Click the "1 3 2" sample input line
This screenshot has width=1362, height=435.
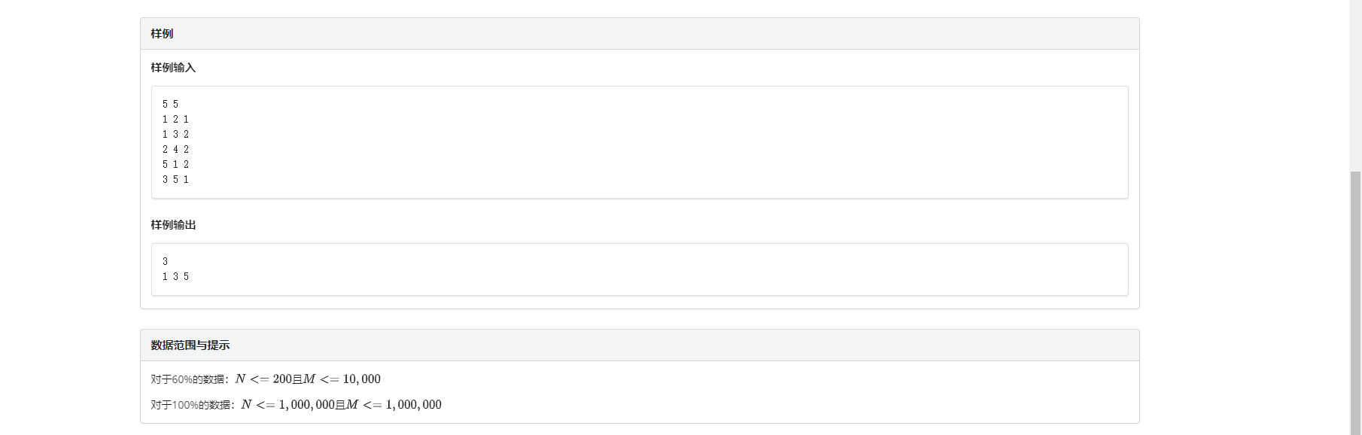pyautogui.click(x=175, y=135)
